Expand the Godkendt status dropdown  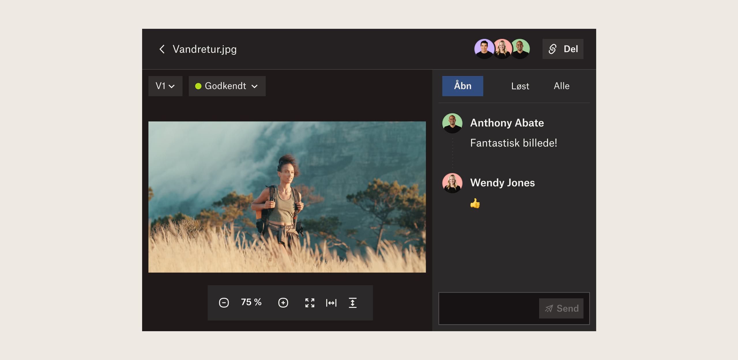point(227,86)
